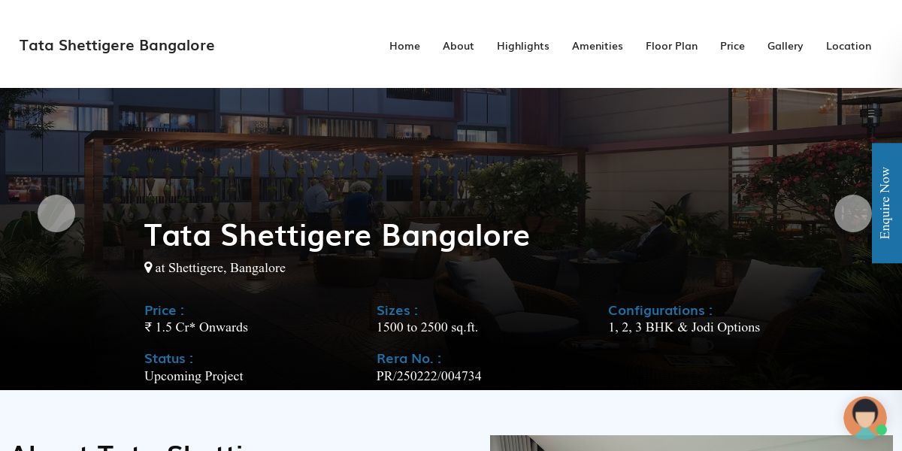Click the next slide arrow on carousel
The width and height of the screenshot is (902, 451).
click(x=853, y=213)
